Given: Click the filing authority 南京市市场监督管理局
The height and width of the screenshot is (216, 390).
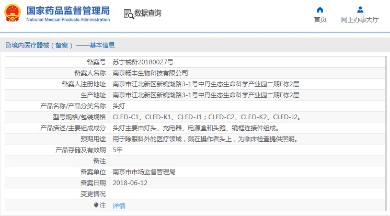Looking at the screenshot, I should point(144,172).
